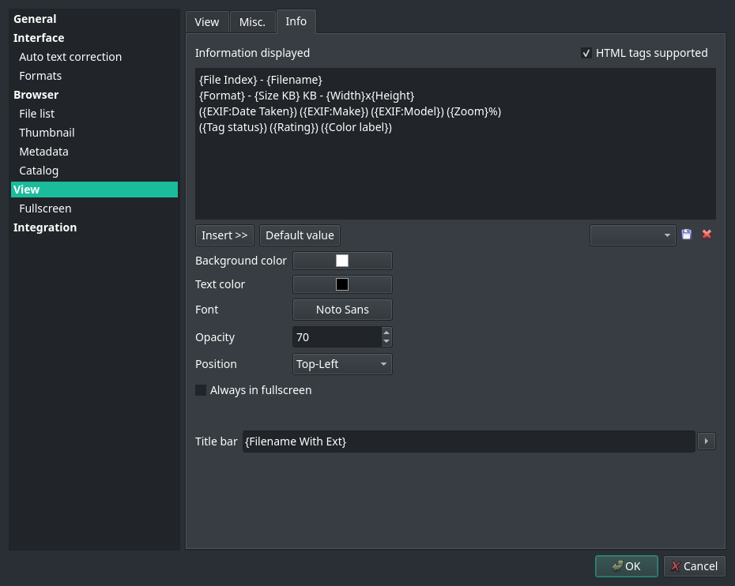Select Thumbnail in the settings tree
735x586 pixels.
[47, 133]
